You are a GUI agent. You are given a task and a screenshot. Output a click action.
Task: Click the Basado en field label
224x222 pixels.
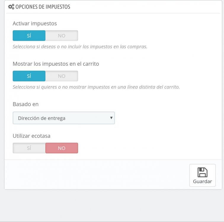click(25, 104)
